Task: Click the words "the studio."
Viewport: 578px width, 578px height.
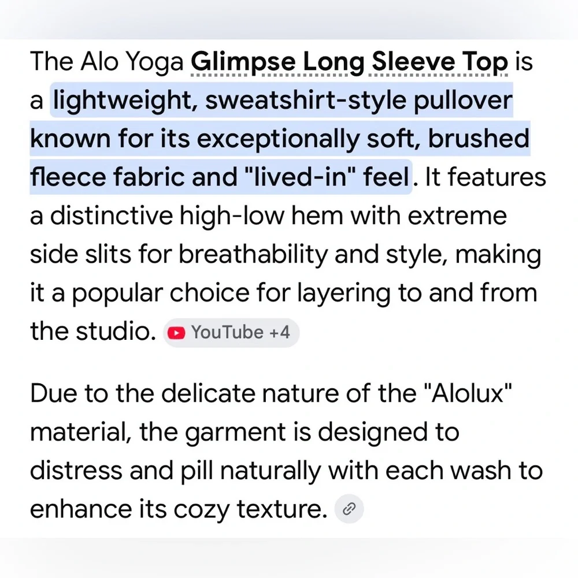Action: tap(93, 331)
